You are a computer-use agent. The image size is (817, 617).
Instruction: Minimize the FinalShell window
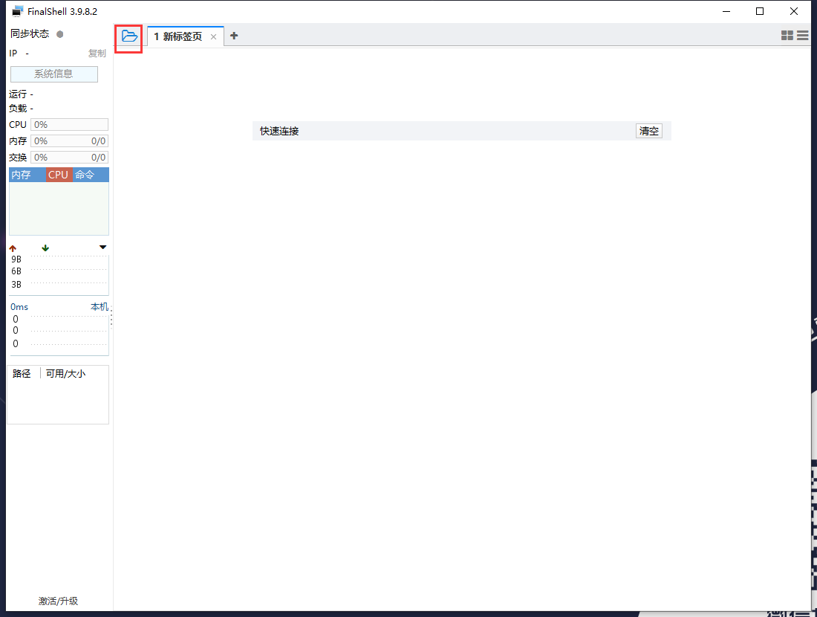click(x=726, y=11)
